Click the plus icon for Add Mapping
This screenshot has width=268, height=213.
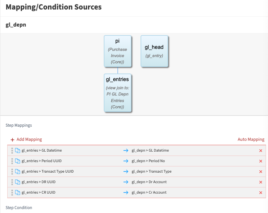click(12, 139)
